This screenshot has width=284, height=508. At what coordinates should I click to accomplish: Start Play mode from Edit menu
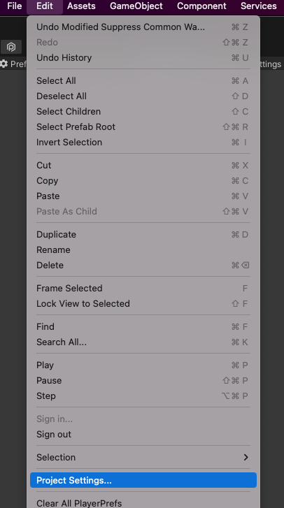click(143, 365)
